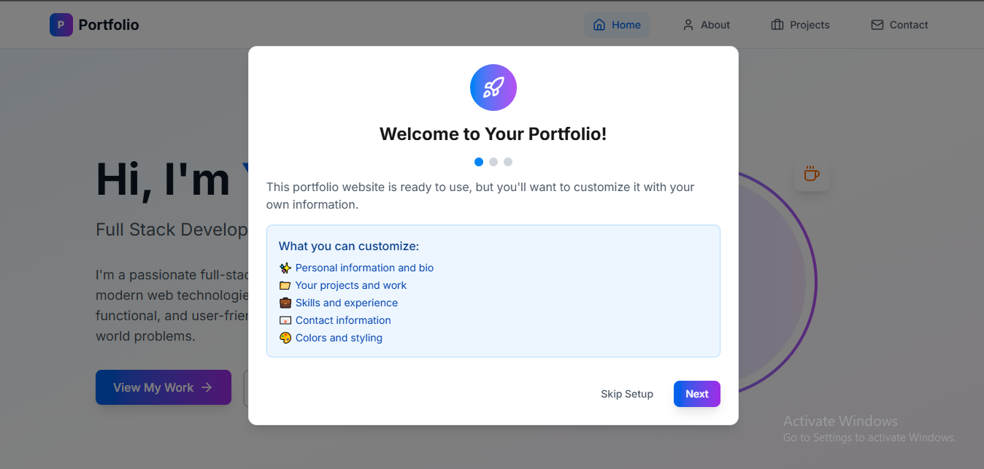Click the briefcase icon beside Skills and experience
This screenshot has width=984, height=469.
(285, 303)
